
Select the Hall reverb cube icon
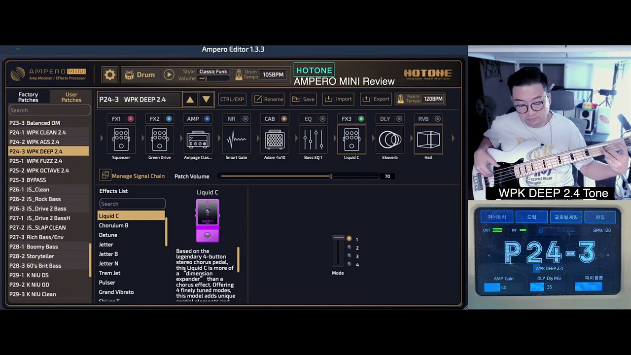pos(428,140)
